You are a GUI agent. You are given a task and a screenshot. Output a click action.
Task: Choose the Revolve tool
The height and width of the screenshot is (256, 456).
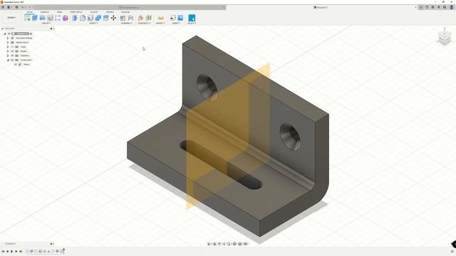(43, 18)
